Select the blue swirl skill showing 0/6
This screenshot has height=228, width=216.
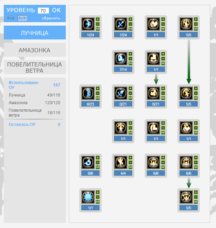[88, 162]
